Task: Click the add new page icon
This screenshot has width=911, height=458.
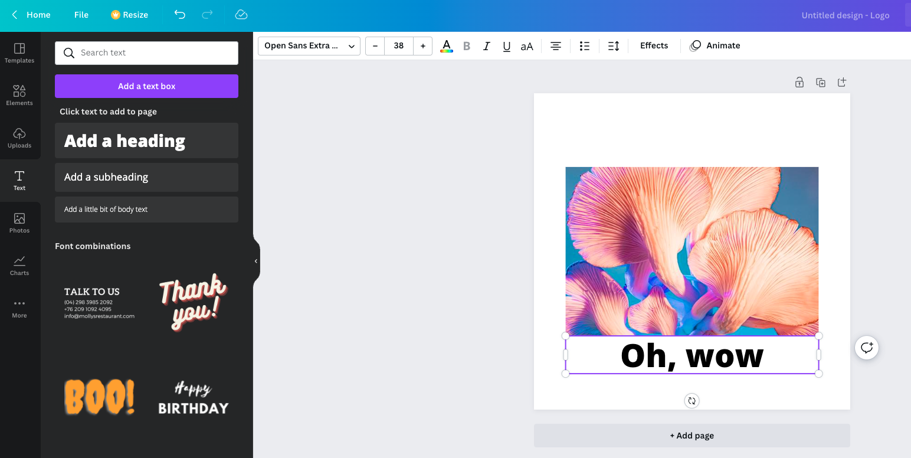Action: click(x=842, y=82)
